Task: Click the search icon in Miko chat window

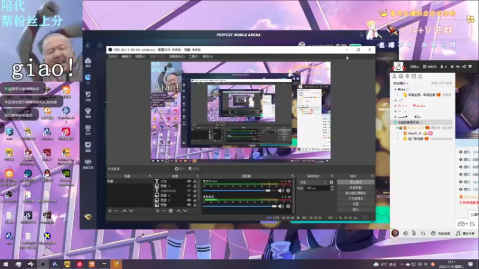Action: [420, 77]
